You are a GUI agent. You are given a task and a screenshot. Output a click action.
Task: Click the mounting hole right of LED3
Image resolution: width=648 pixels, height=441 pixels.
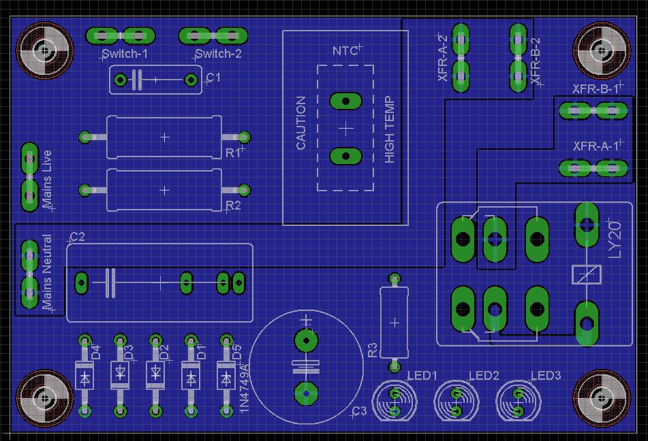[x=601, y=399]
